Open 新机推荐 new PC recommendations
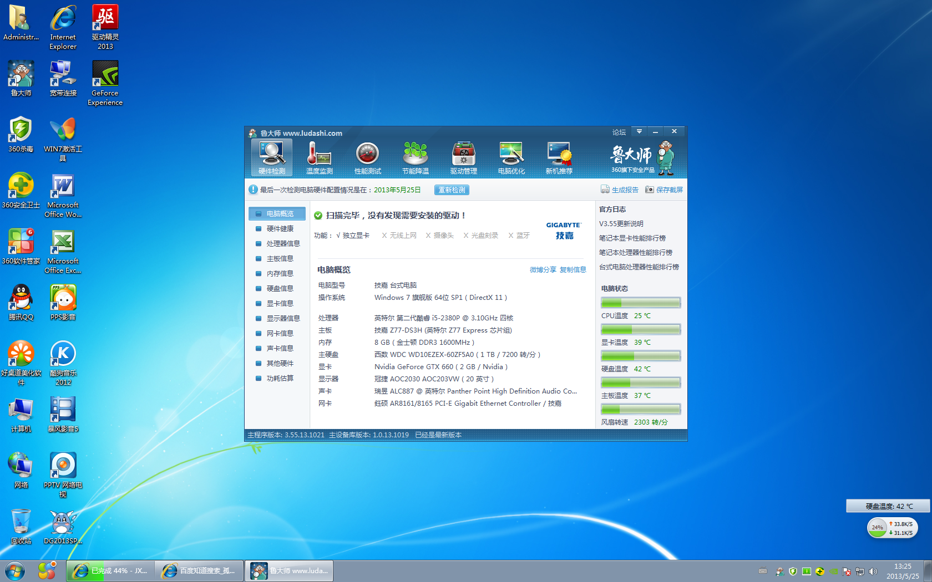Viewport: 932px width, 582px height. (559, 158)
